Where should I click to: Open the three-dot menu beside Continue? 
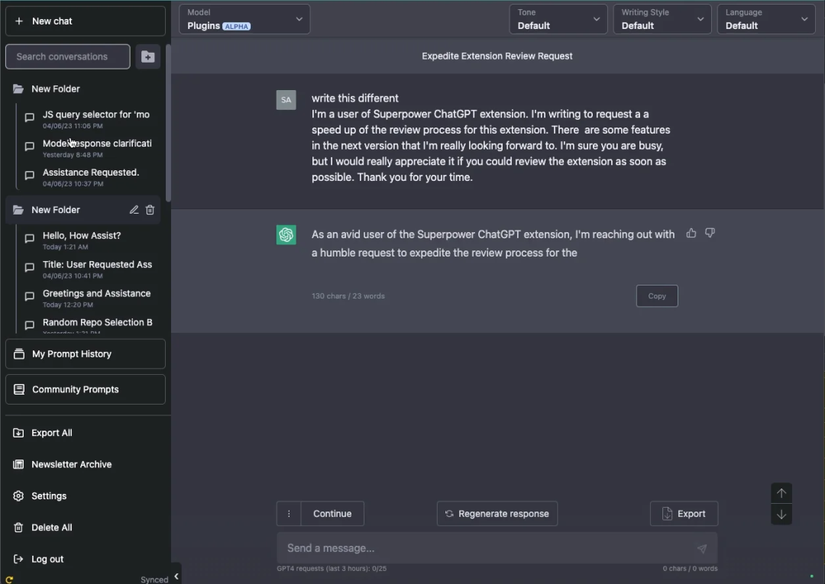[289, 514]
